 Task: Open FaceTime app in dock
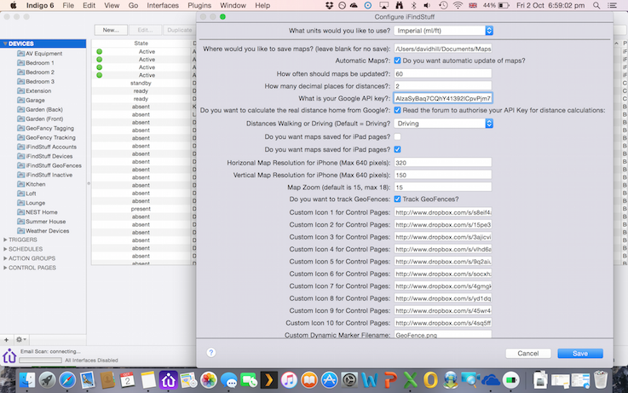(249, 379)
